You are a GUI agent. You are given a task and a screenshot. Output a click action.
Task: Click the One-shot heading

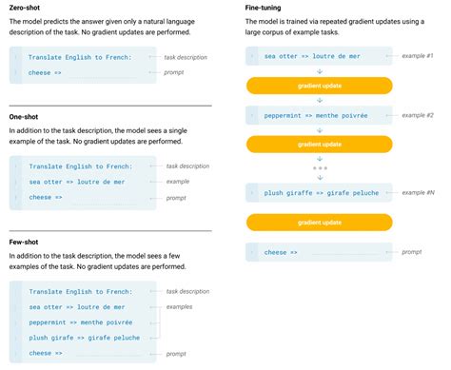[24, 117]
